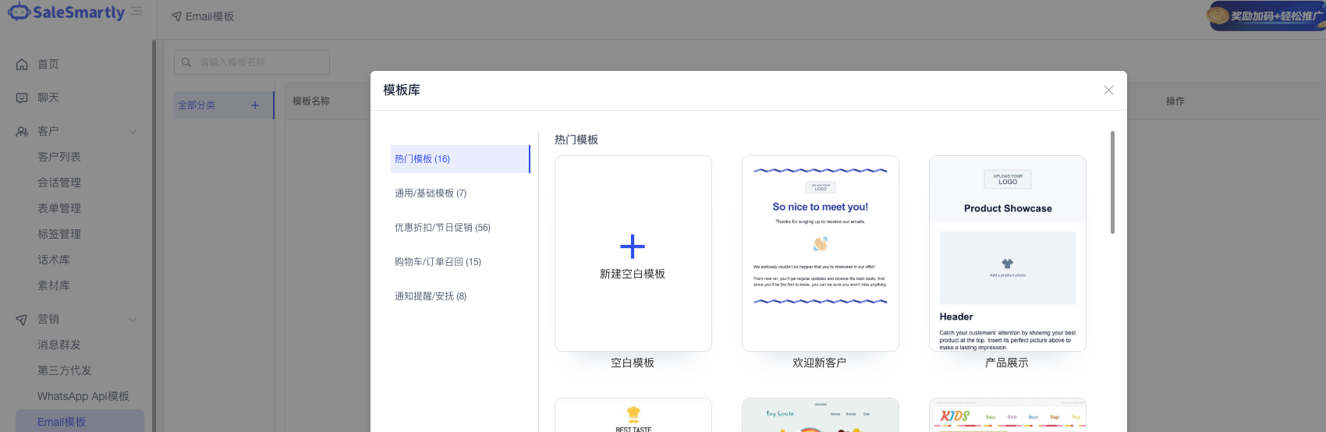Click the 欢迎新客户 label

click(820, 363)
